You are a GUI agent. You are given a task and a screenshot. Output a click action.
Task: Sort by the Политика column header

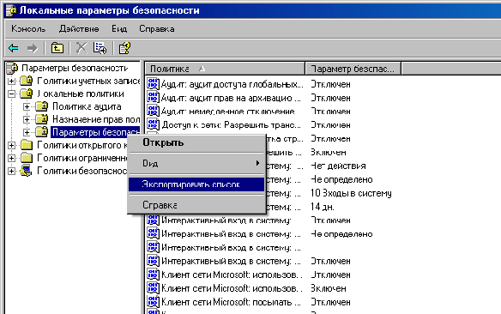225,69
